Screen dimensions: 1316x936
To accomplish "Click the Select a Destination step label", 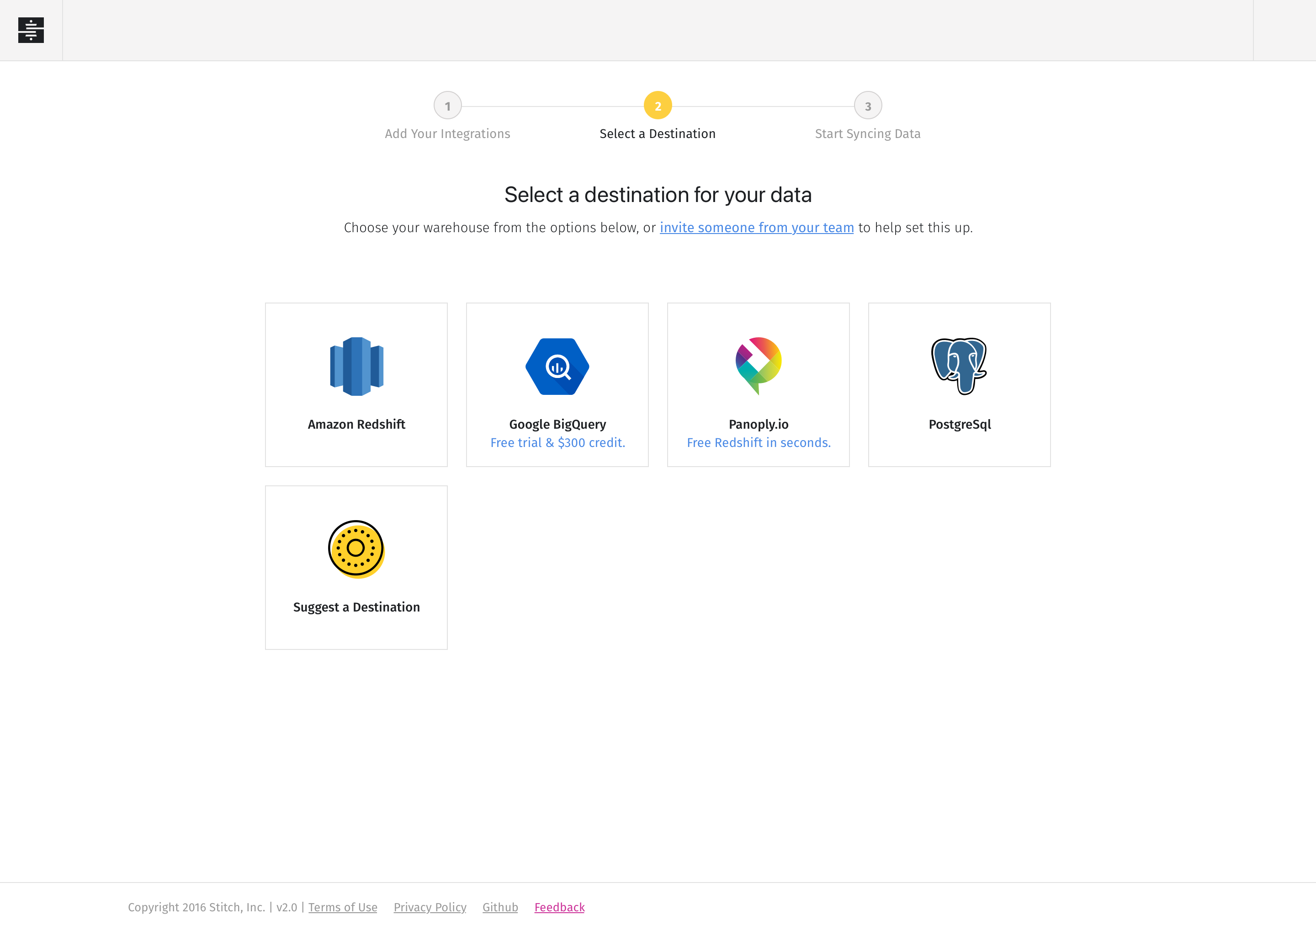I will coord(658,134).
